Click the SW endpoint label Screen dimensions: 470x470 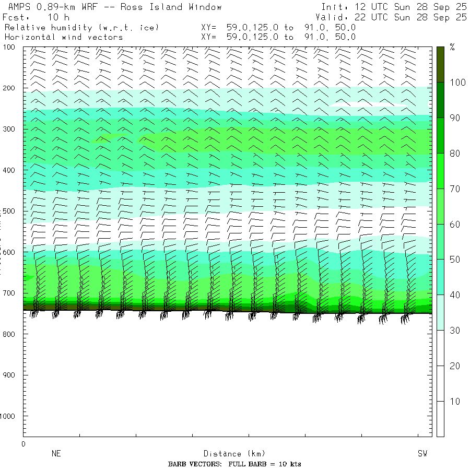click(422, 453)
